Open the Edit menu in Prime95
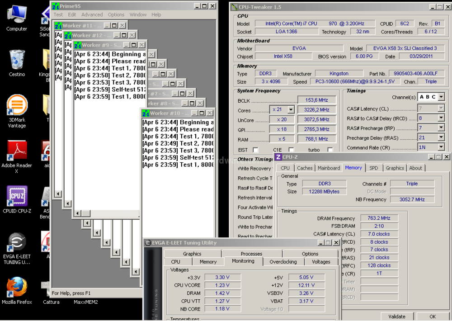 72,15
